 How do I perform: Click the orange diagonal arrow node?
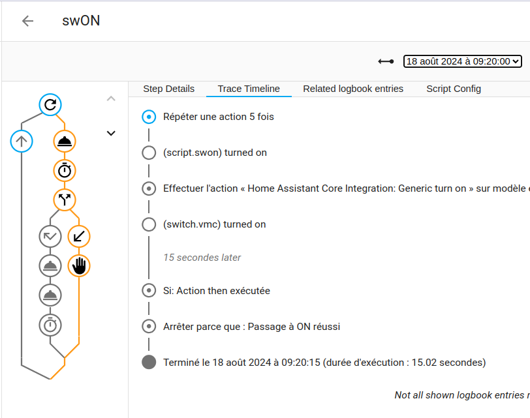(79, 236)
